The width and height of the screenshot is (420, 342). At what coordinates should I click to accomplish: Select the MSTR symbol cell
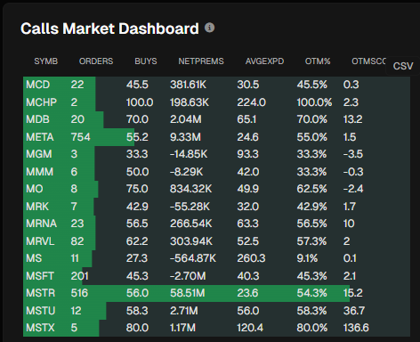[x=41, y=293]
